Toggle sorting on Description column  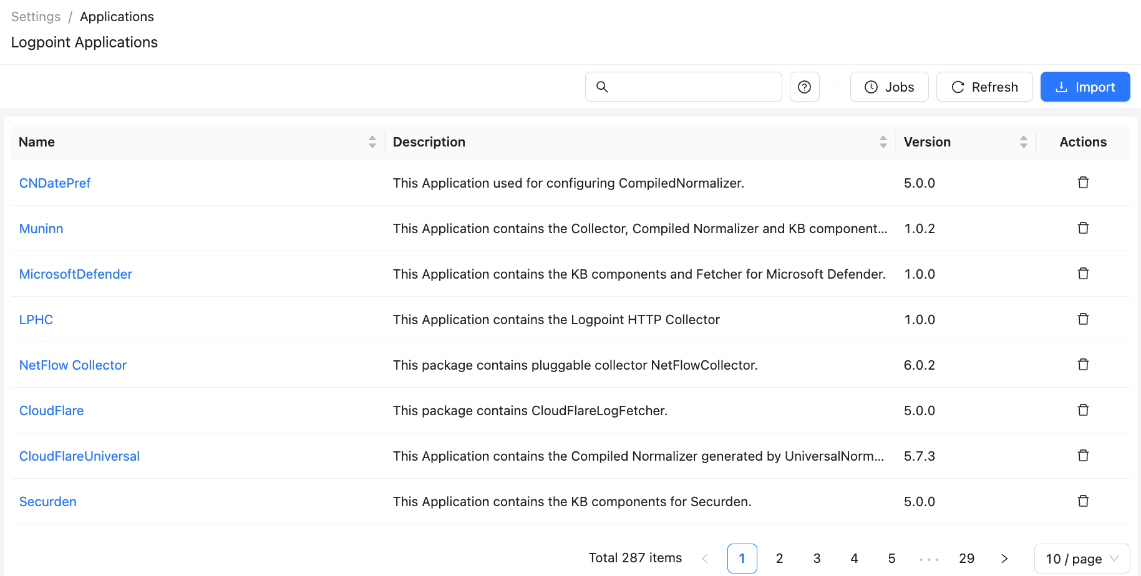tap(883, 142)
